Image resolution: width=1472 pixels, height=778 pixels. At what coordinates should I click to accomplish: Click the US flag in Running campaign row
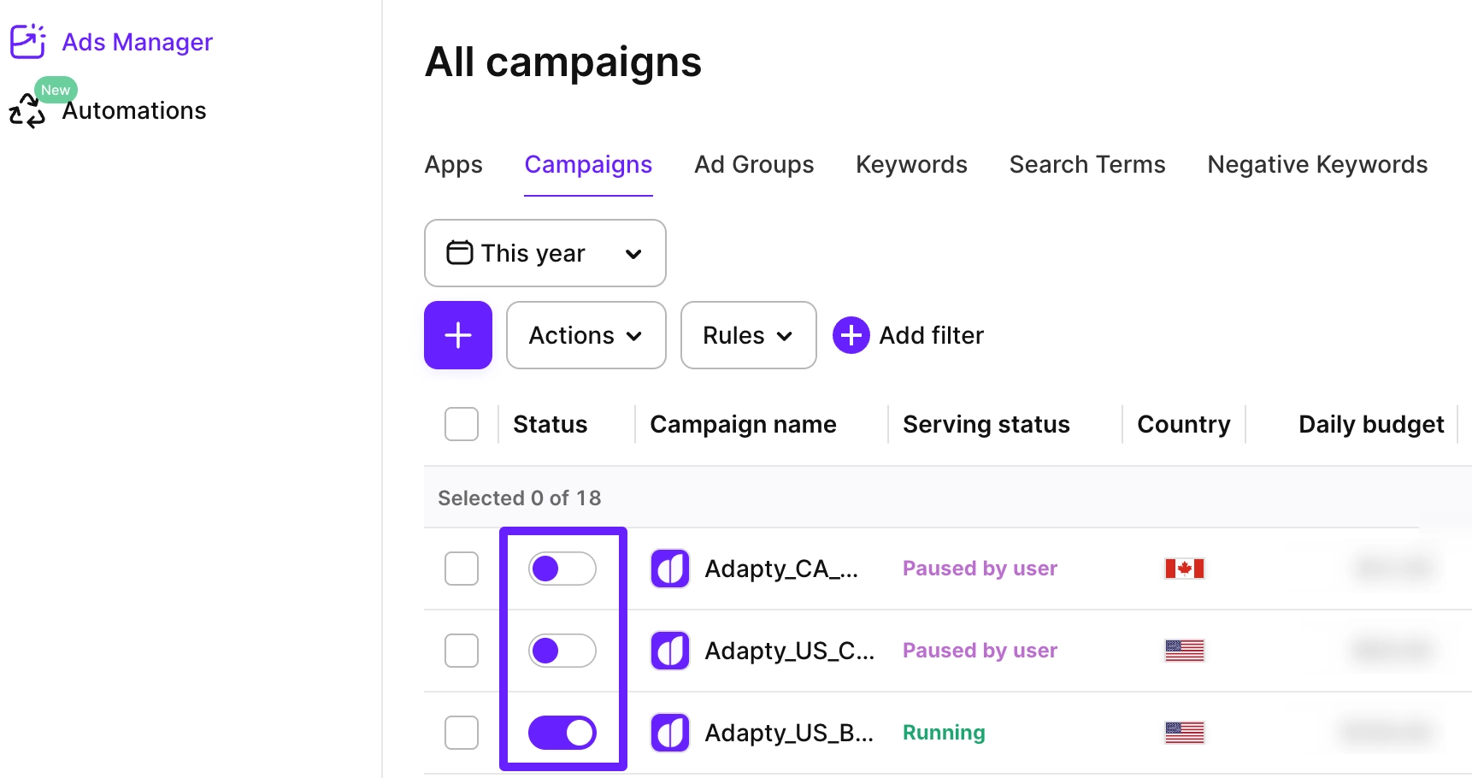click(x=1184, y=733)
